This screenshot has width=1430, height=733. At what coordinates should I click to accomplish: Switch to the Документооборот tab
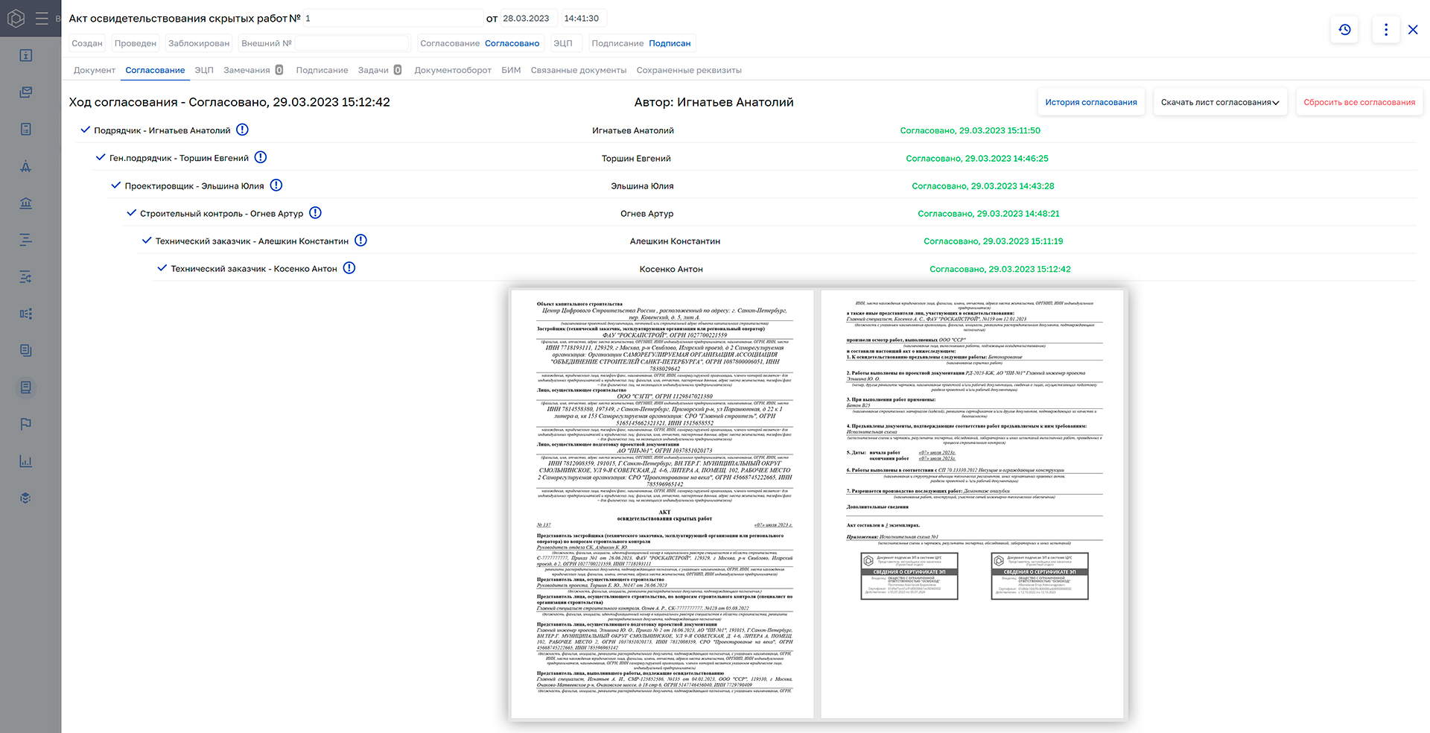[x=452, y=69]
